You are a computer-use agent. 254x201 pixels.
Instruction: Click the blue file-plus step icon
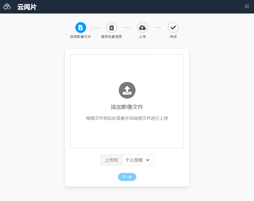(80, 28)
